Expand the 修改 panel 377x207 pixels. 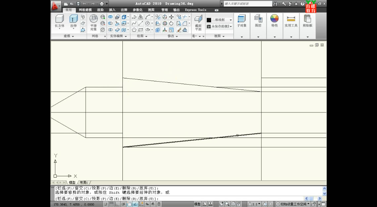(173, 36)
